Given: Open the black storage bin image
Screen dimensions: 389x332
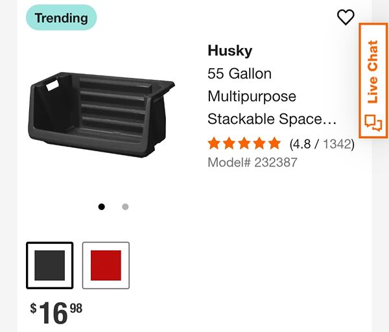Looking at the screenshot, I should [101, 115].
